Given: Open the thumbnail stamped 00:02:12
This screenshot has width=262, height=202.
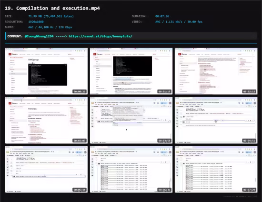Looking at the screenshot, I should (216, 71).
